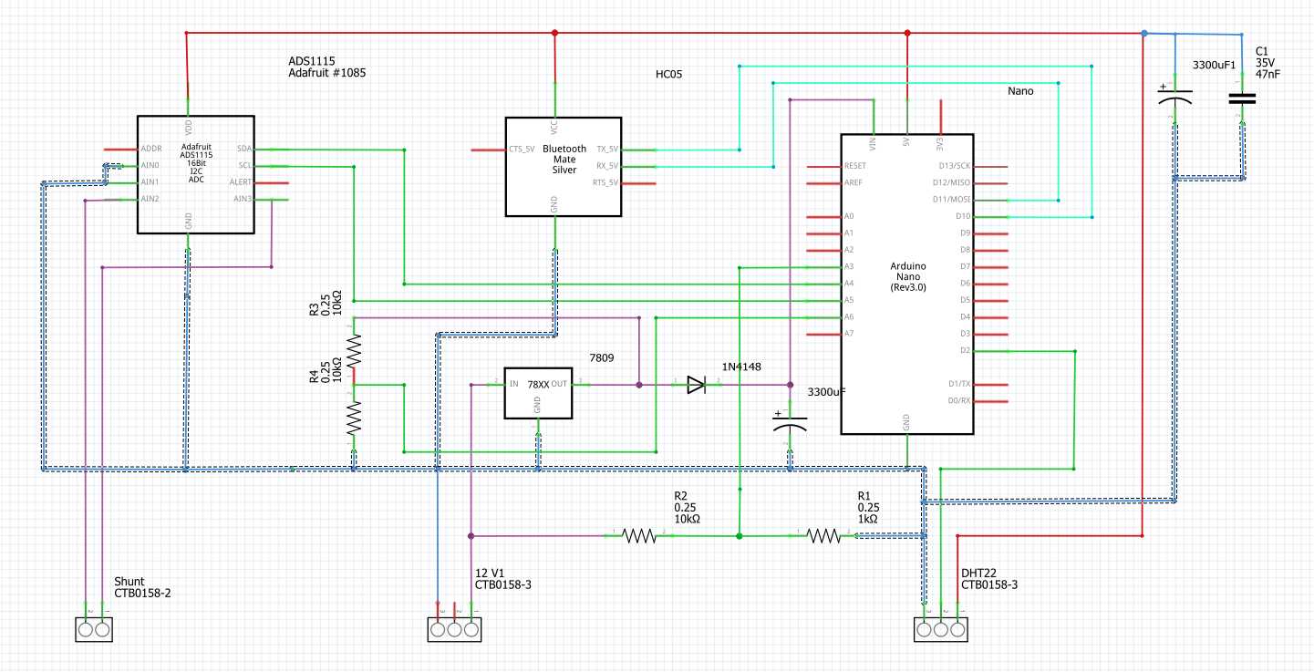Click the ADS1115 Adafruit #1085 label

click(x=326, y=66)
